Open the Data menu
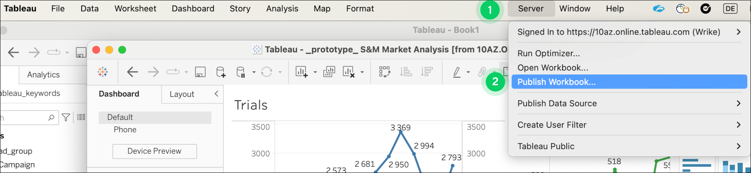Screen dimensions: 751x173 click(90, 8)
